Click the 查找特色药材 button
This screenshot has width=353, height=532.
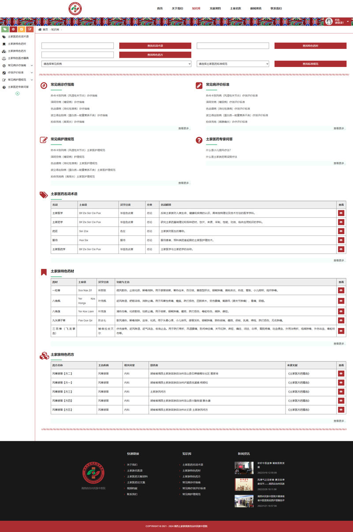pyautogui.click(x=310, y=46)
